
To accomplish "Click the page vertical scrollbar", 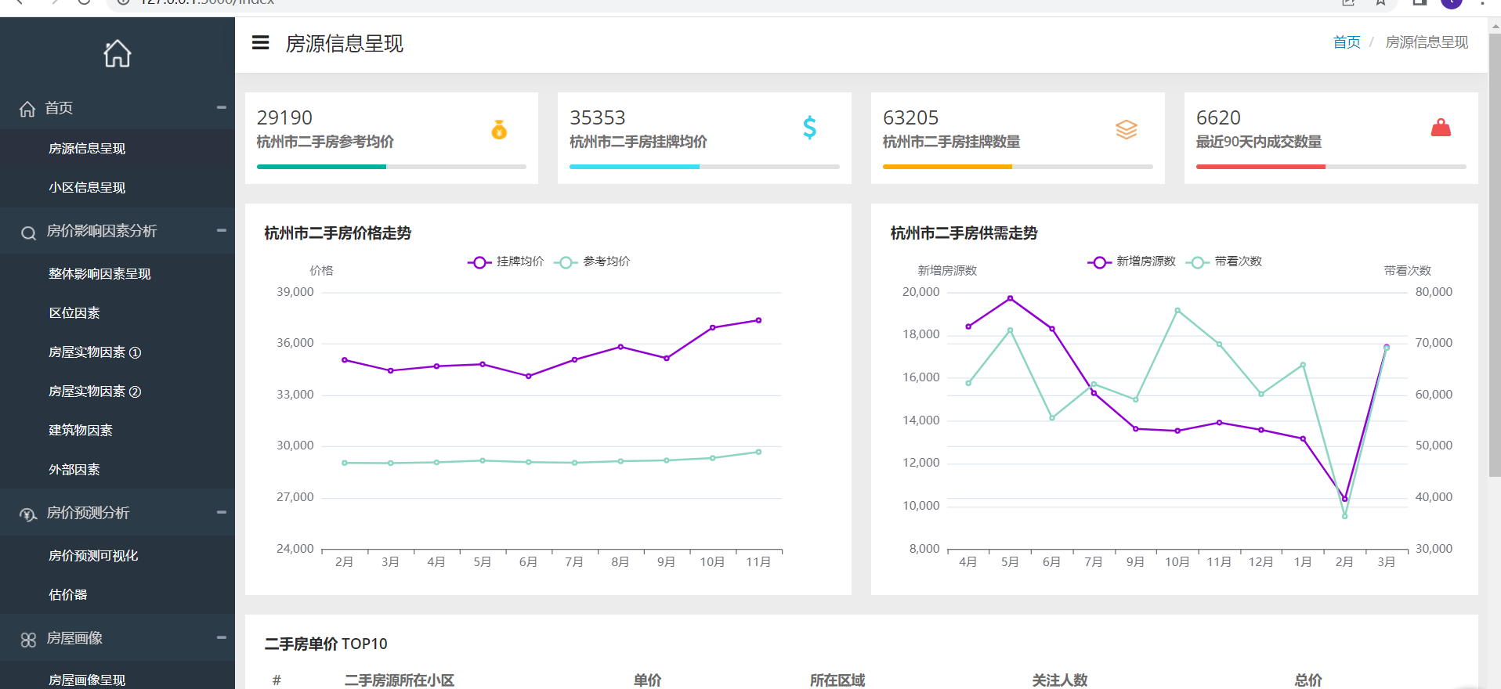I will (1495, 254).
